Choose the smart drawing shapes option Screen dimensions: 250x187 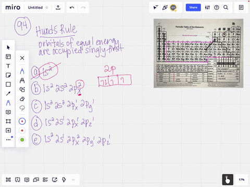(x=22, y=89)
